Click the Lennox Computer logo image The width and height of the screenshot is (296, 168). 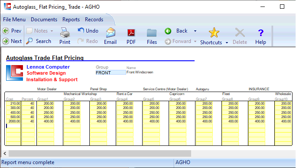tap(15, 73)
